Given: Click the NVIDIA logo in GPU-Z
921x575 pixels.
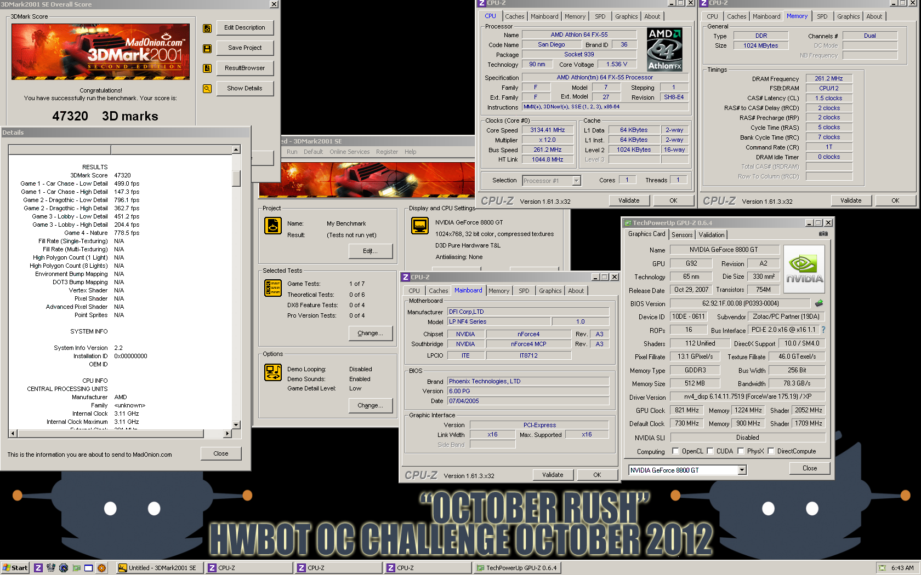Looking at the screenshot, I should 804,269.
